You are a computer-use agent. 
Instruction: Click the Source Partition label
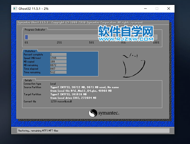click(x=32, y=87)
